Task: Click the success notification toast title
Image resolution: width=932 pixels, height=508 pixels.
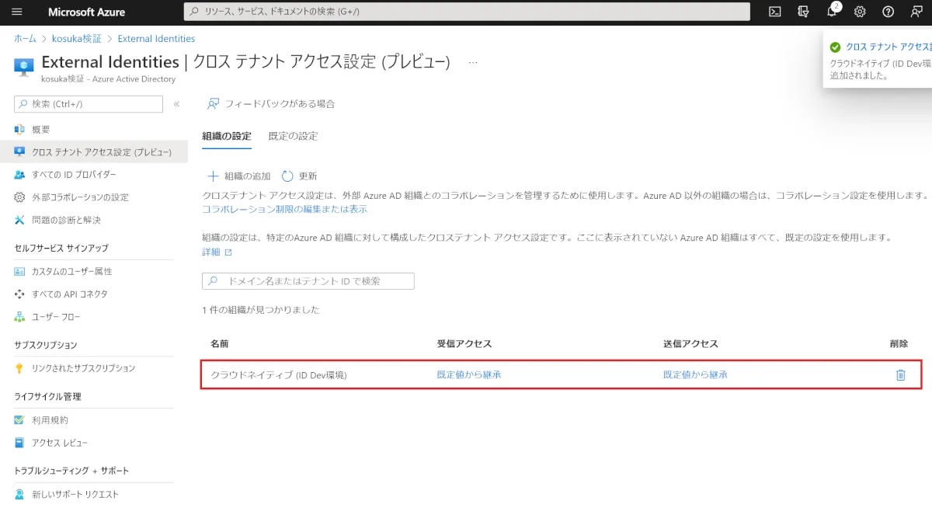Action: [889, 47]
